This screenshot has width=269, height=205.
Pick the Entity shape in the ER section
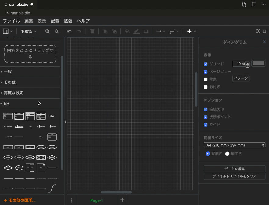pyautogui.click(x=8, y=147)
